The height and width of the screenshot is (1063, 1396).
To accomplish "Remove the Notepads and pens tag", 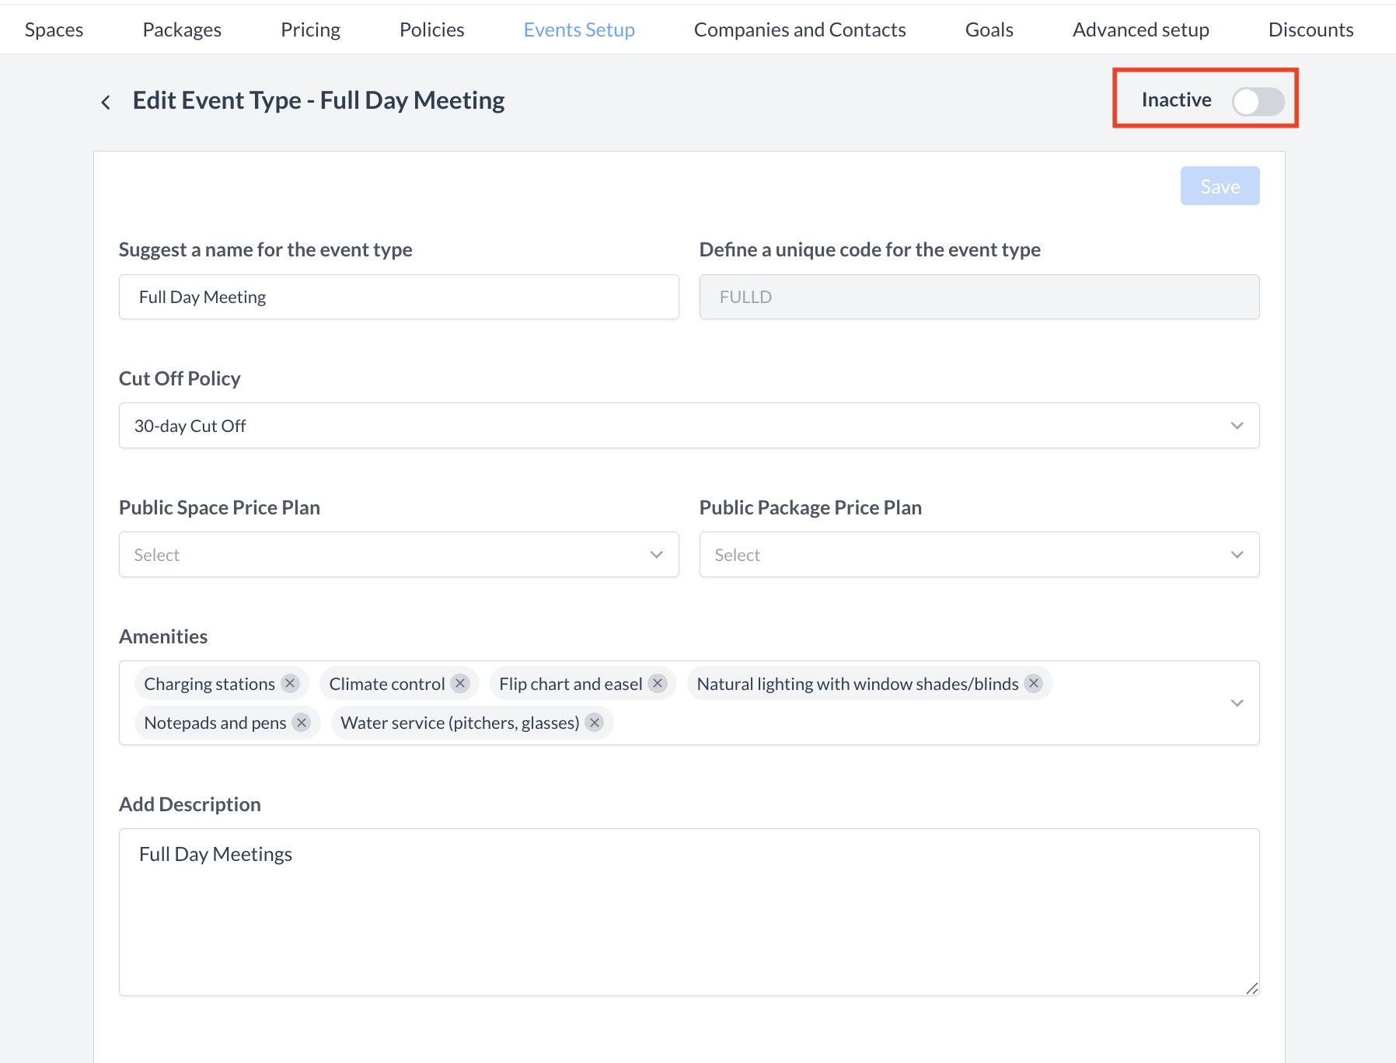I will click(x=302, y=723).
